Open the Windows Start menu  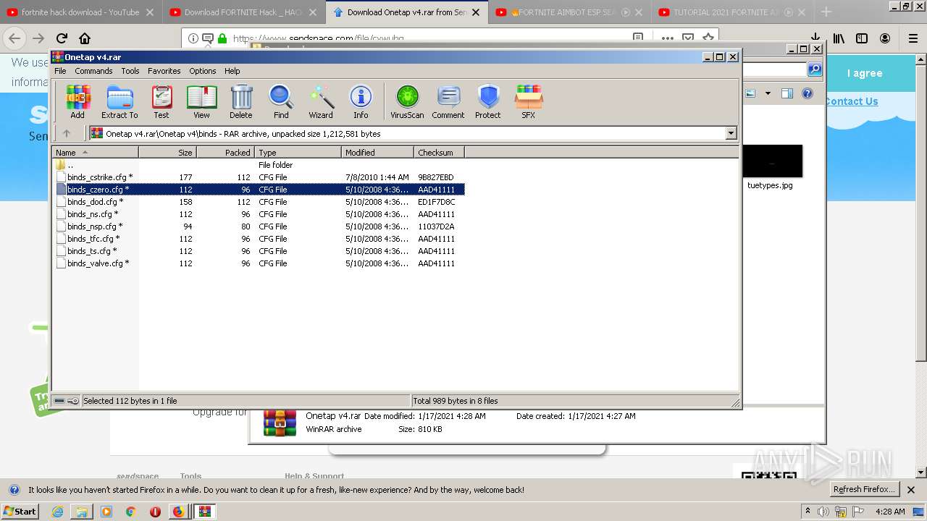[x=20, y=511]
